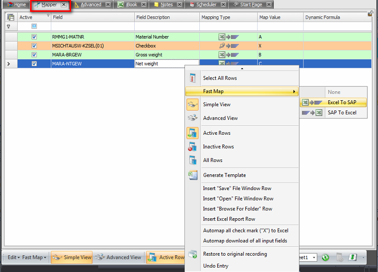
Task: Switch to the Notes tab
Action: [167, 4]
